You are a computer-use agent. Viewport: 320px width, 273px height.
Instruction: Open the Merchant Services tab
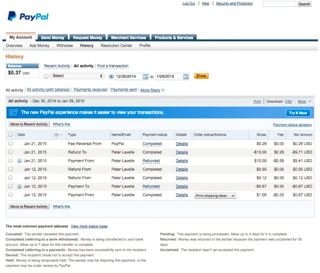pos(129,37)
